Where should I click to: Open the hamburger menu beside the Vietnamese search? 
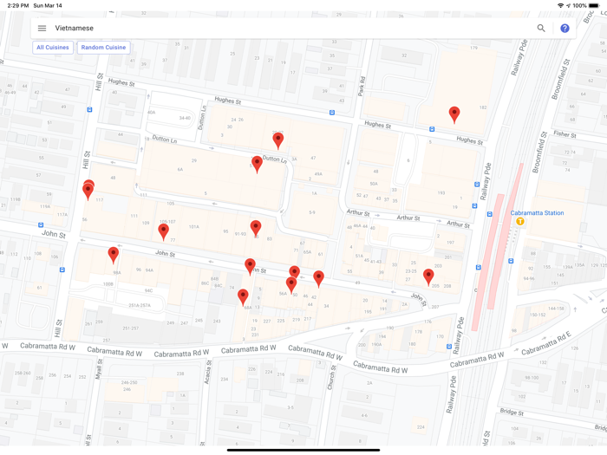coord(42,29)
